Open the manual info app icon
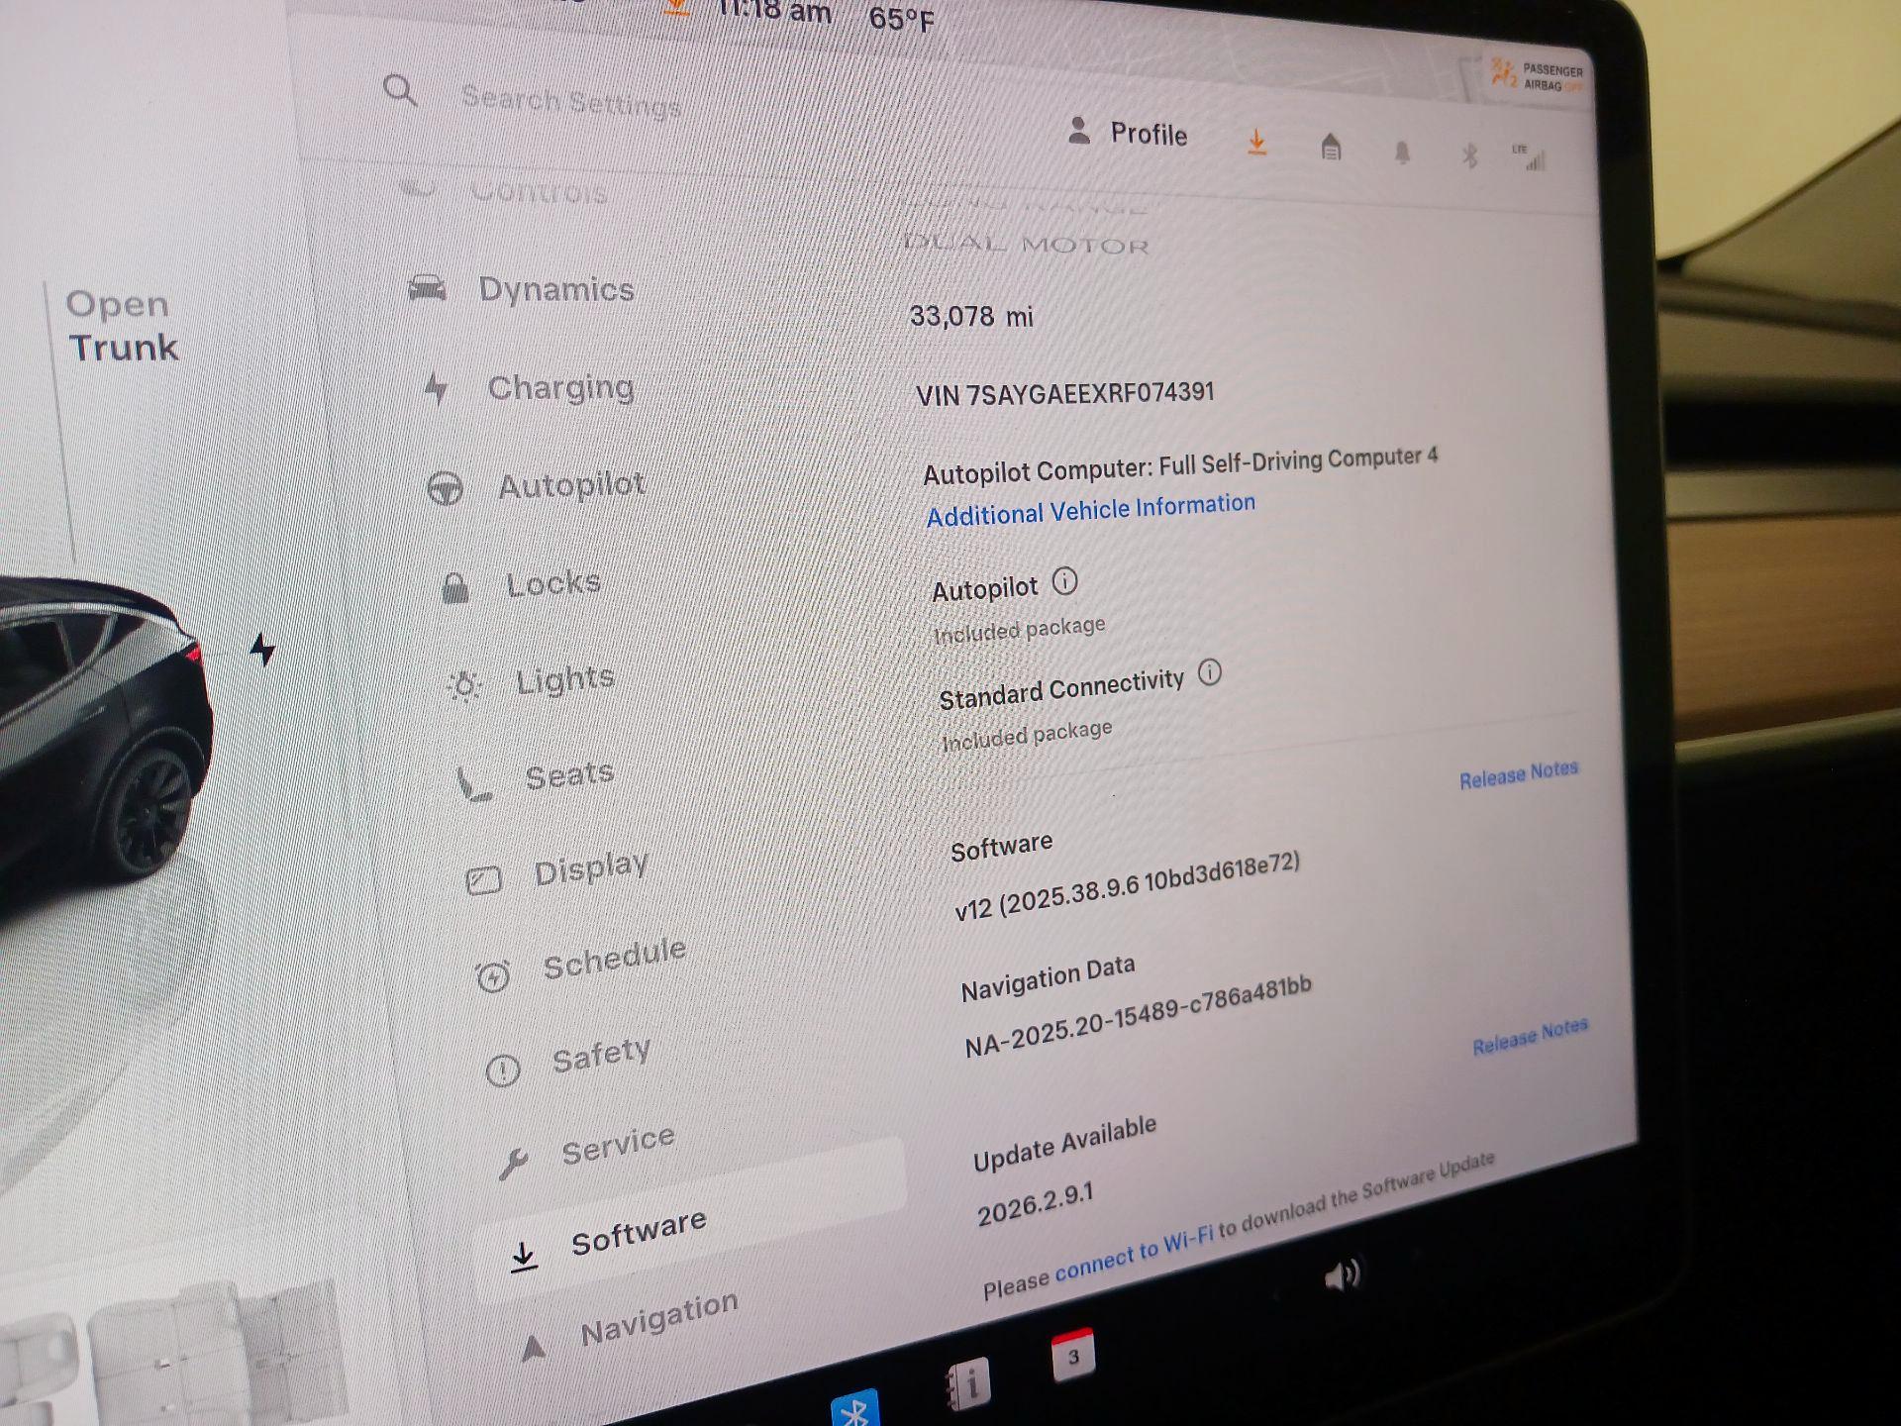1901x1426 pixels. (968, 1383)
